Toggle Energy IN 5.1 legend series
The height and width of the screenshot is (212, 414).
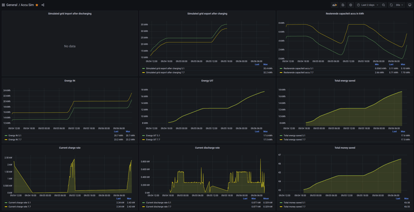pyautogui.click(x=14, y=135)
